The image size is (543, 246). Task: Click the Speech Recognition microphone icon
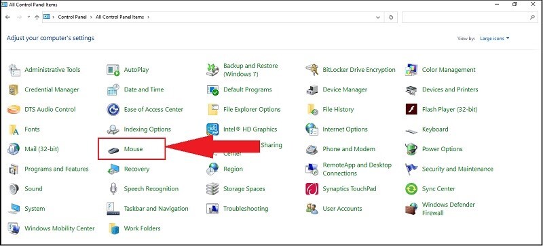pyautogui.click(x=113, y=189)
